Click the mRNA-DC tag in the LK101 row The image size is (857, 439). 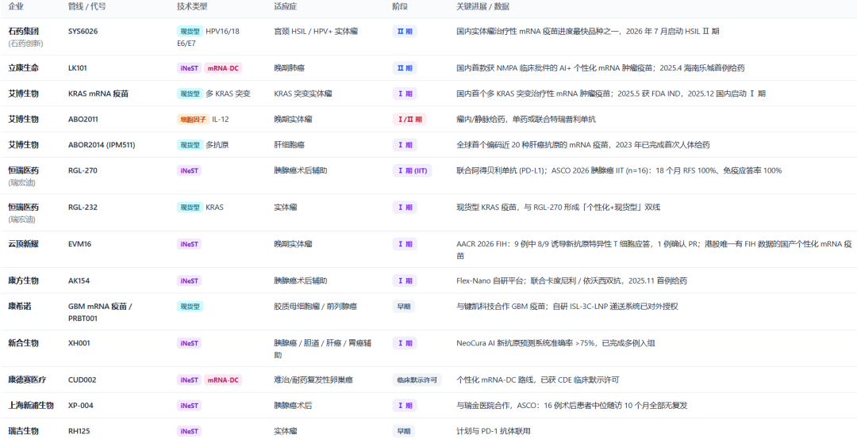[x=223, y=68]
